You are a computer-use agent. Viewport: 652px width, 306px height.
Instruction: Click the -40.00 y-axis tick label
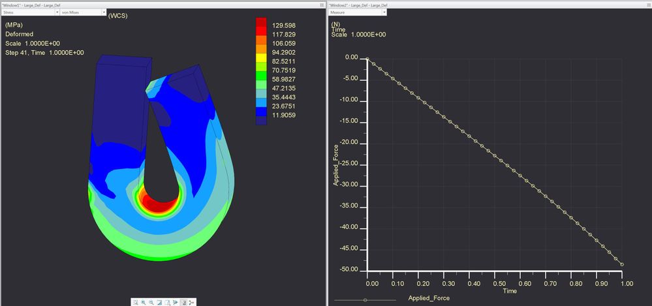pyautogui.click(x=349, y=228)
